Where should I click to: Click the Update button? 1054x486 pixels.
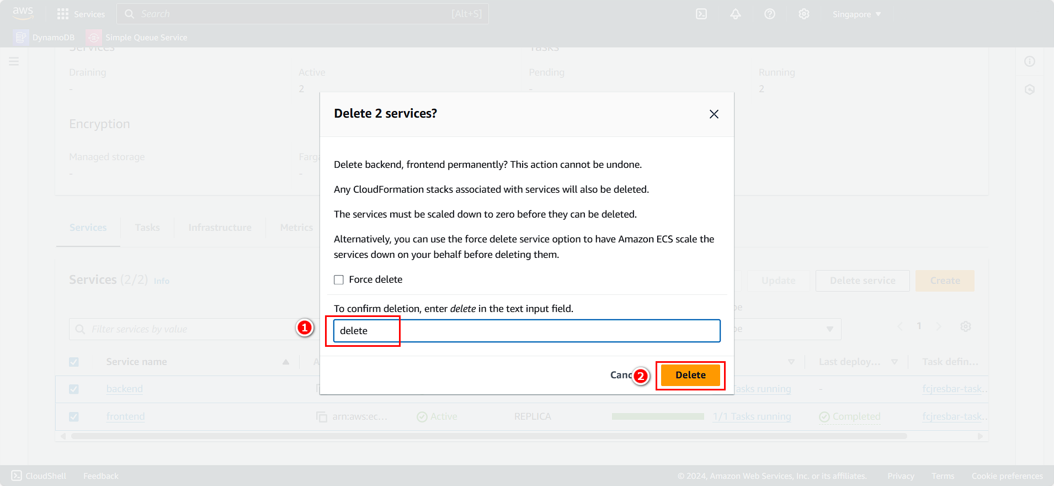pos(779,281)
